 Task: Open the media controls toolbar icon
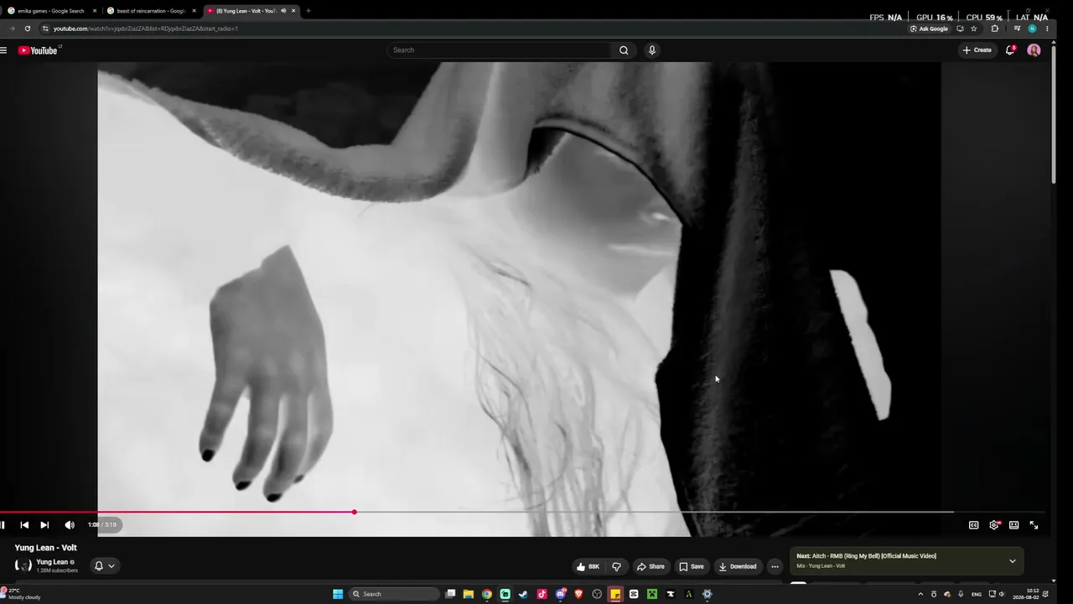coord(1017,29)
